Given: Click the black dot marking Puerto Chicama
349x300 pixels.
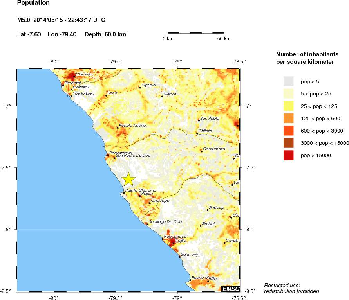Looking at the screenshot, I should [124, 193].
